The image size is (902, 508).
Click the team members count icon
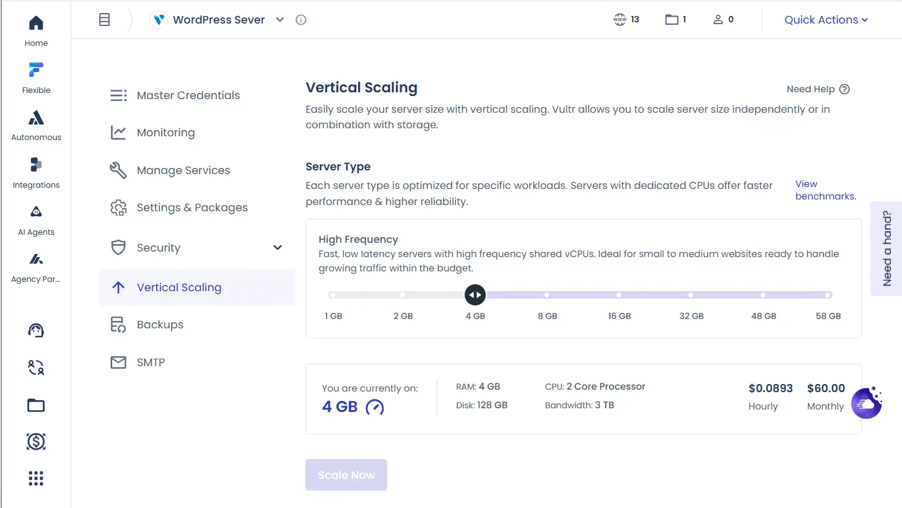pyautogui.click(x=718, y=20)
